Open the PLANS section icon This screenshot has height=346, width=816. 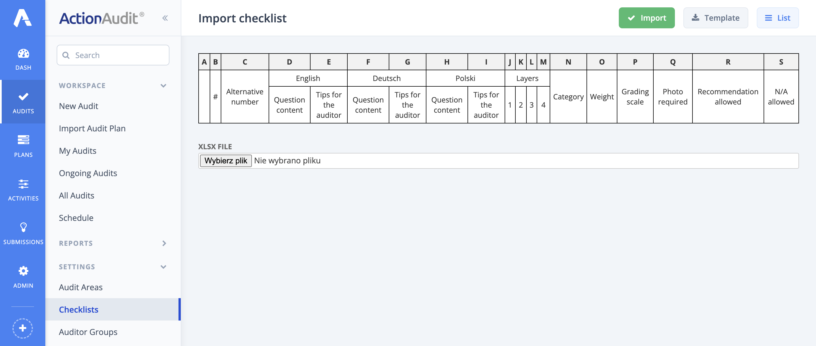(23, 144)
